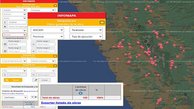194x109 pixels.
Task: Collapse the Datos de control search section
Action: point(55,56)
